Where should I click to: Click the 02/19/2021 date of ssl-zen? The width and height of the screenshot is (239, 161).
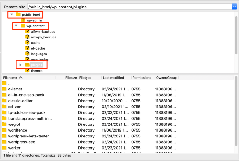click(115, 107)
